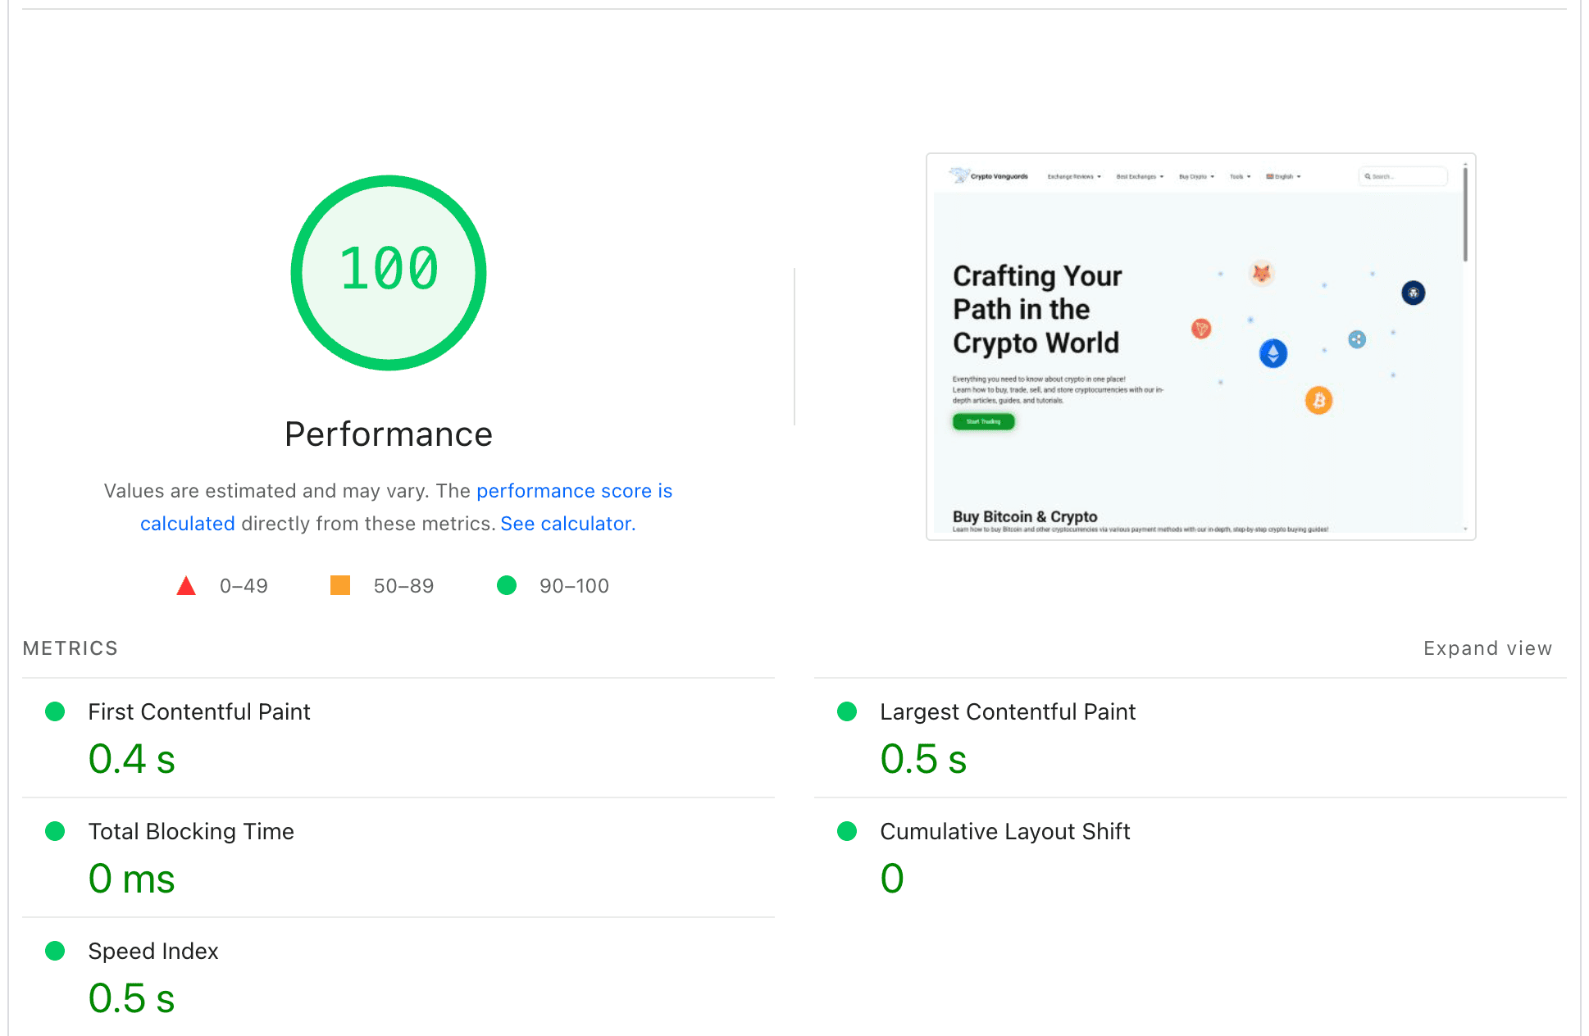This screenshot has height=1036, width=1589.
Task: Click the green dot beside Speed Index
Action: [55, 951]
